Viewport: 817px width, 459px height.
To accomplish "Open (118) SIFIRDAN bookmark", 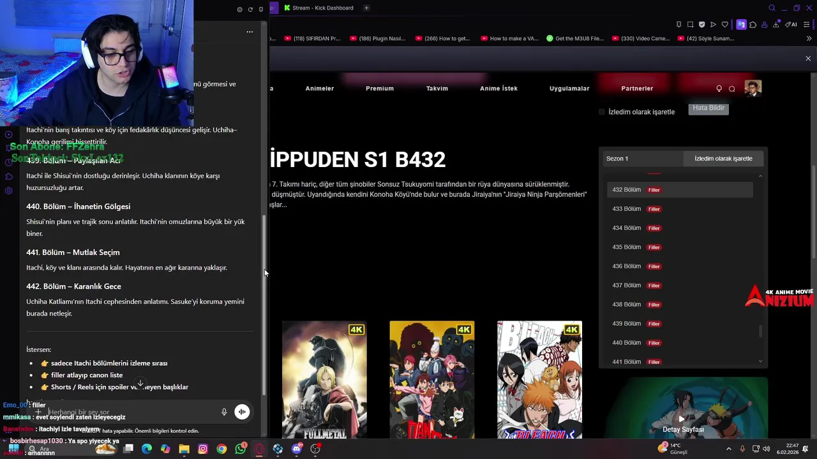I will (x=312, y=38).
